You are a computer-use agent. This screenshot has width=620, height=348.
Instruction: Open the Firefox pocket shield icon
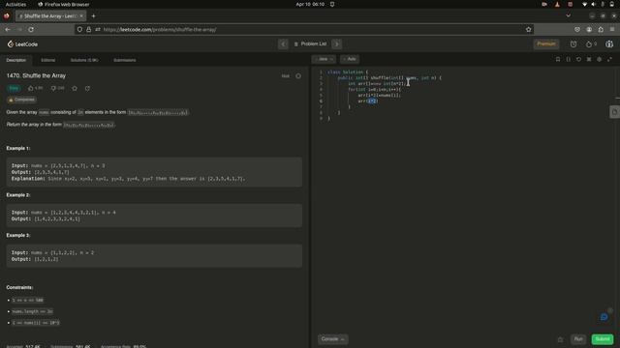(577, 30)
